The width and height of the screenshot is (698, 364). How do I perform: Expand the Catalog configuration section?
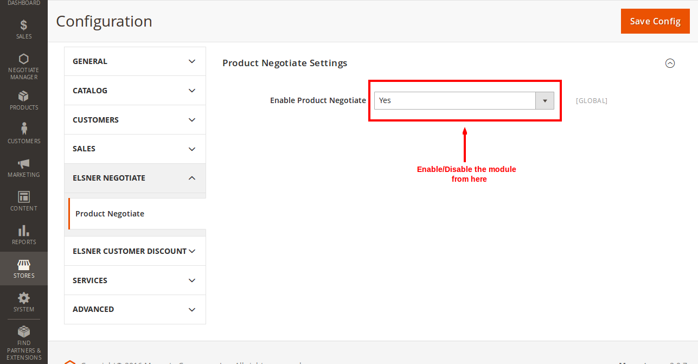pyautogui.click(x=135, y=91)
